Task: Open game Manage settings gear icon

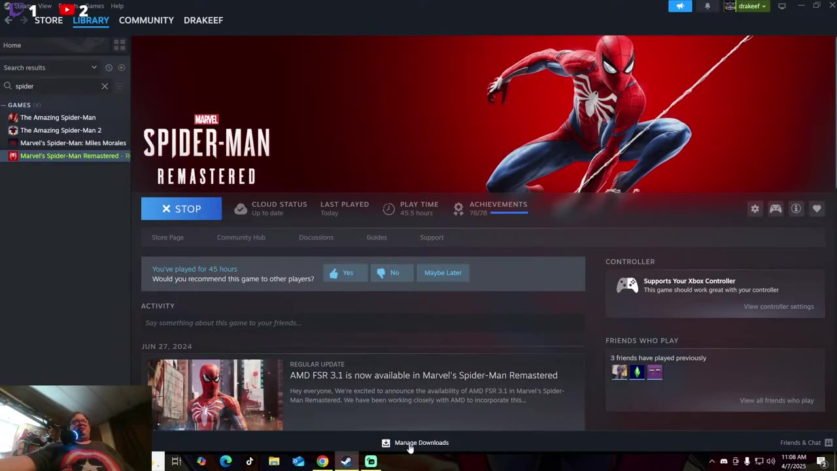Action: (755, 209)
